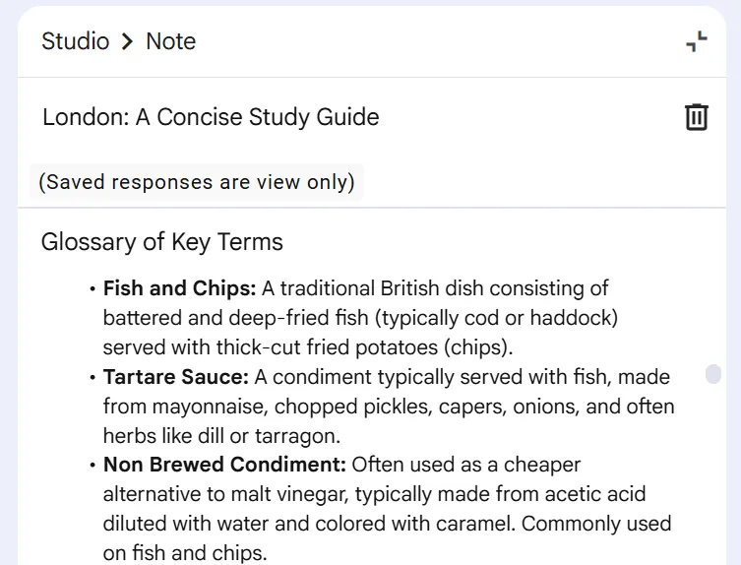Click the Saved responses are view only notice
Screen dimensions: 741x565
[197, 182]
